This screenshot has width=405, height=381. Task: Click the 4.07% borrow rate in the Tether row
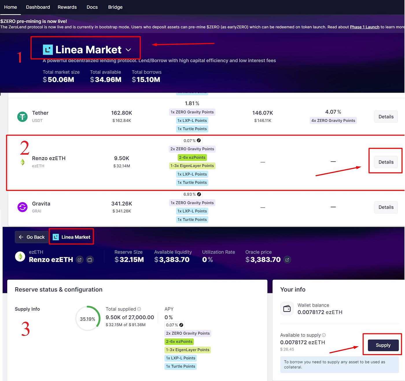[x=333, y=112]
